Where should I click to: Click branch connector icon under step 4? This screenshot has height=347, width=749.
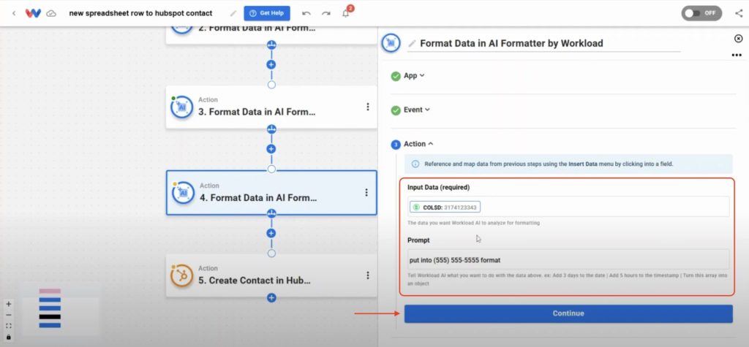coord(271,213)
